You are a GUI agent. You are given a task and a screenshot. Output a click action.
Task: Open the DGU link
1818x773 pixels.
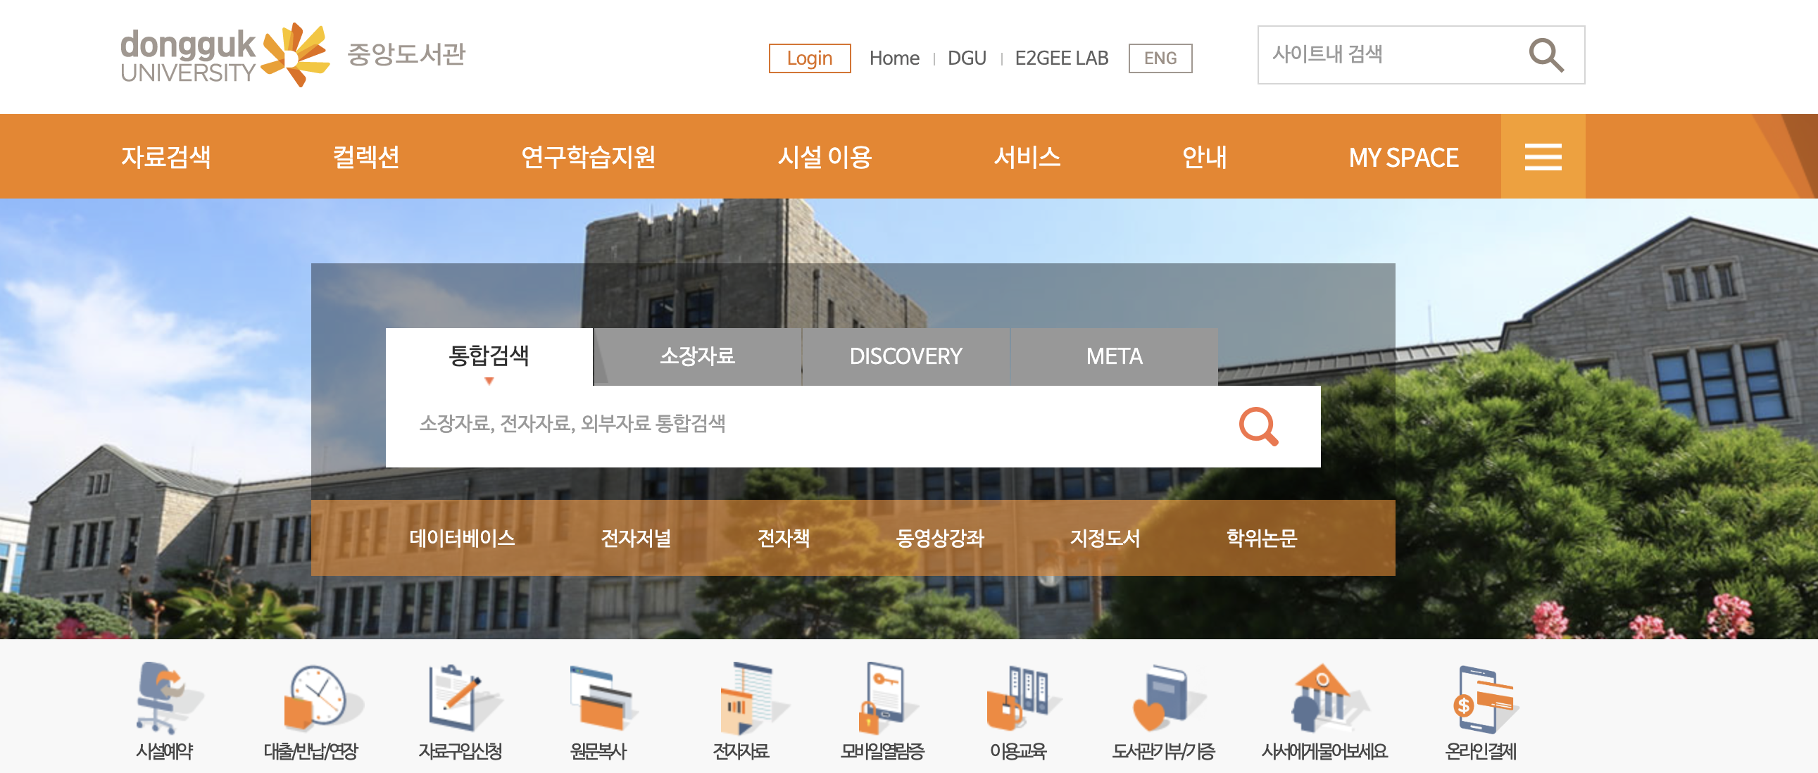pyautogui.click(x=967, y=58)
